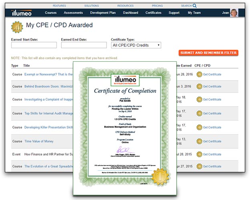Open Top Skills for Internal Audit course
This screenshot has height=200, width=250.
coord(48,113)
